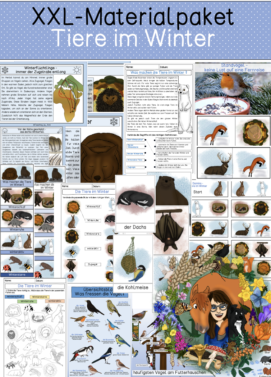Click the brown hare picture on the matching worksheet

pyautogui.click(x=72, y=222)
